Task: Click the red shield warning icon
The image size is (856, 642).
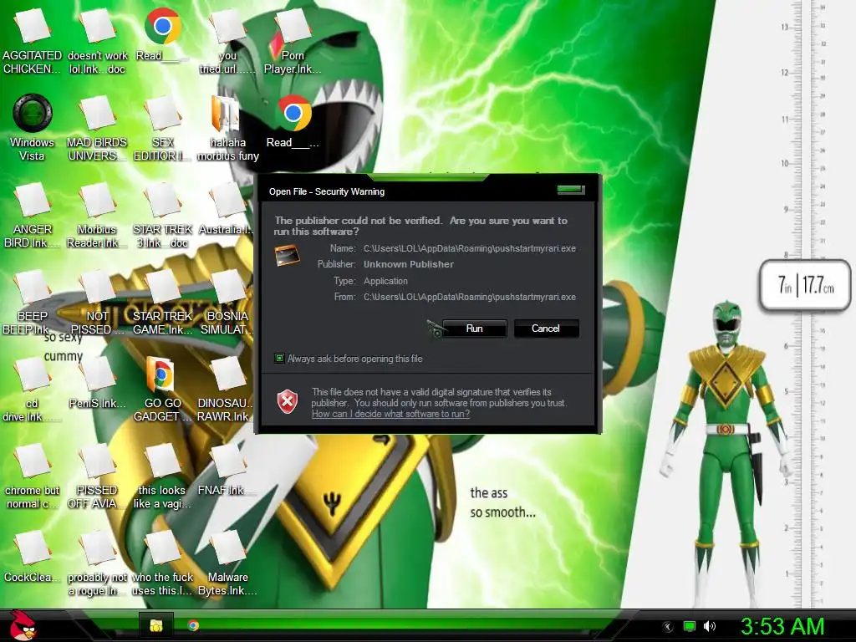Action: [x=288, y=402]
